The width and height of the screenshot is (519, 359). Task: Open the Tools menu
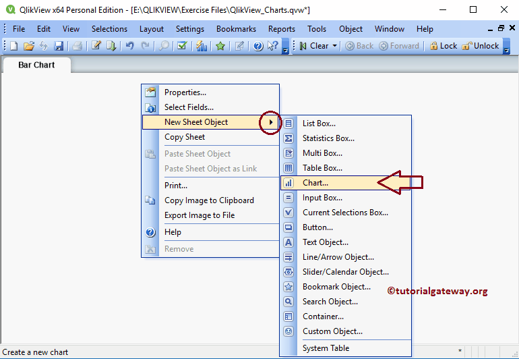pos(317,29)
